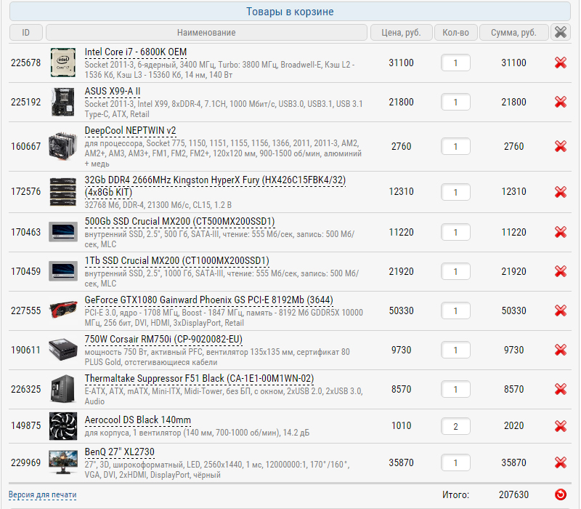Click the Сумма, руб. column header
The width and height of the screenshot is (581, 509).
pyautogui.click(x=513, y=32)
